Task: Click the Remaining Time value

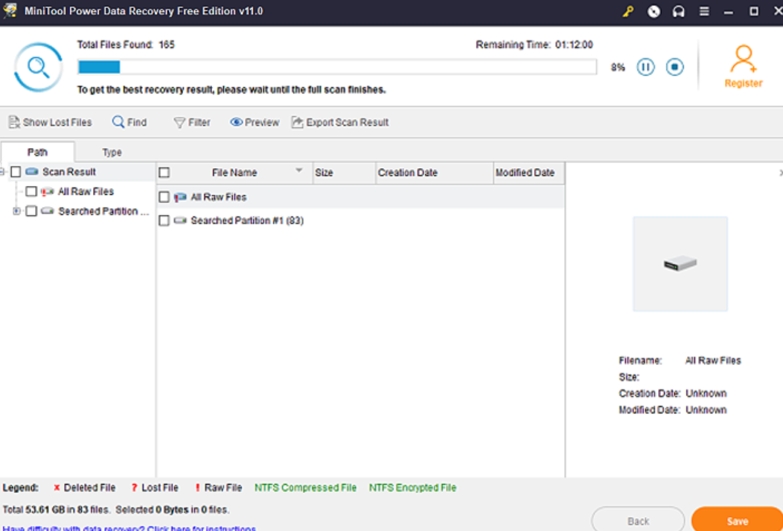Action: (575, 45)
